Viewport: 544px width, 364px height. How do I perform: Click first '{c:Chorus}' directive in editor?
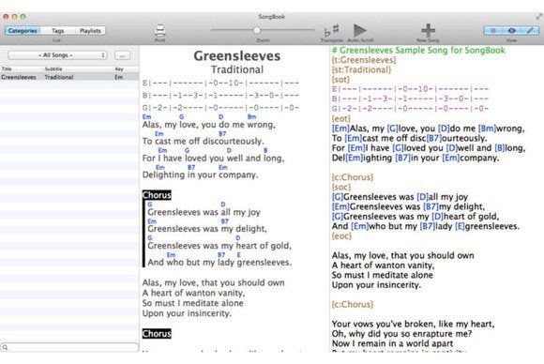click(353, 177)
